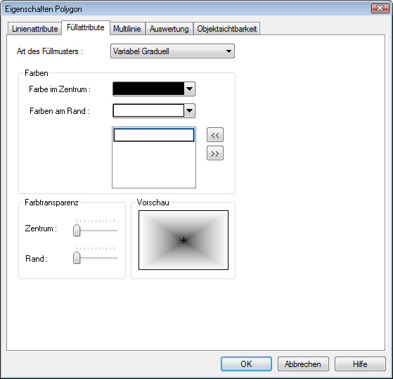Close the Eigenschaften Polygon dialog
The image size is (393, 379).
point(380,8)
